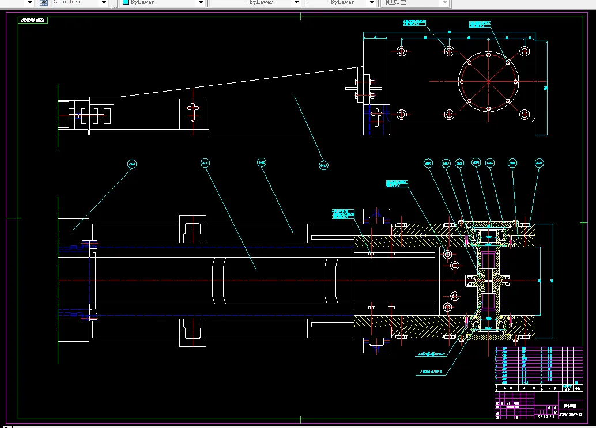Screen dimensions: 596x428
Task: Open the 随颜色 plot style dropdown
Action: click(x=415, y=3)
